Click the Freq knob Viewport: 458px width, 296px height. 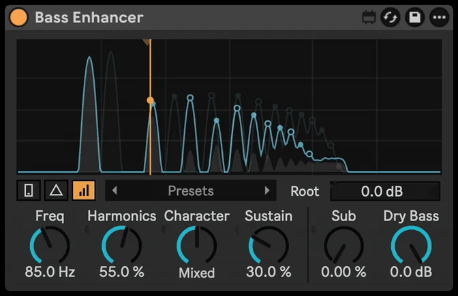click(x=50, y=245)
